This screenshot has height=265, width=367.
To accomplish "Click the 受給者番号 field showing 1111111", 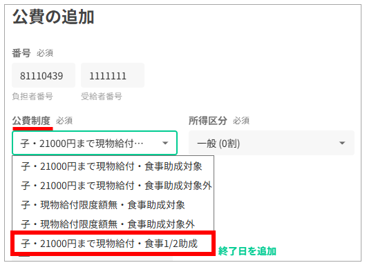I will [x=113, y=75].
